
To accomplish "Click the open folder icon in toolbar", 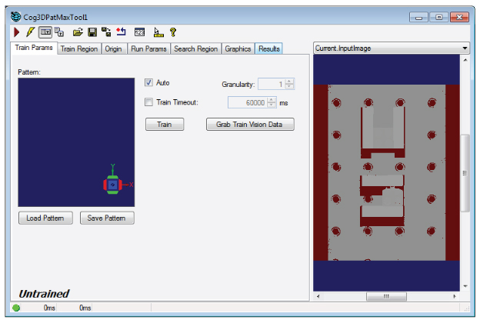I will click(x=77, y=32).
